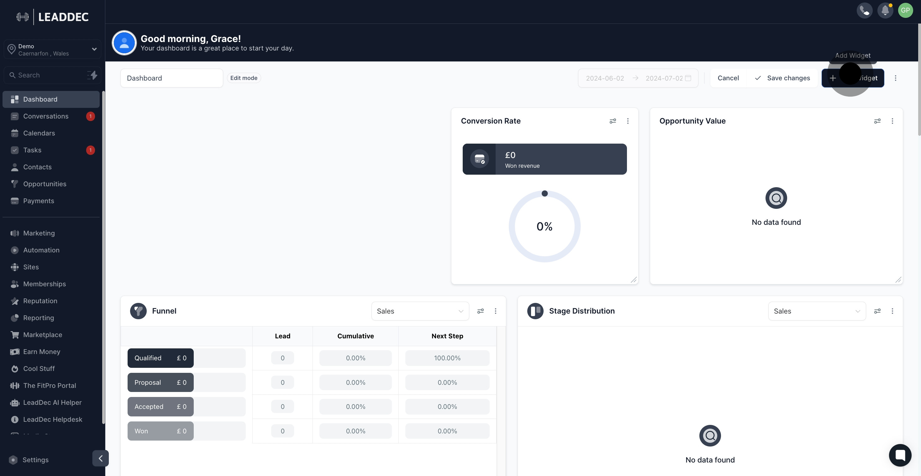Open Funnel pipeline Sales dropdown

420,311
